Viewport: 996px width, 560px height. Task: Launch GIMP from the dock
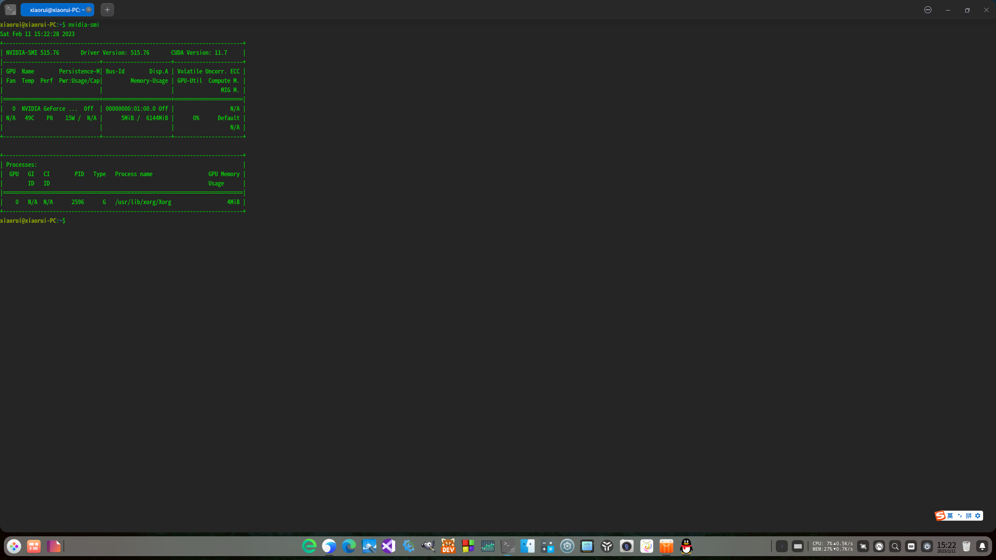tap(428, 546)
